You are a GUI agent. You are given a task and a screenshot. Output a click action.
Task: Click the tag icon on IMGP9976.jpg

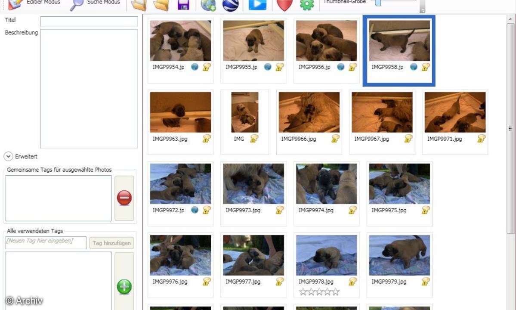pyautogui.click(x=207, y=282)
